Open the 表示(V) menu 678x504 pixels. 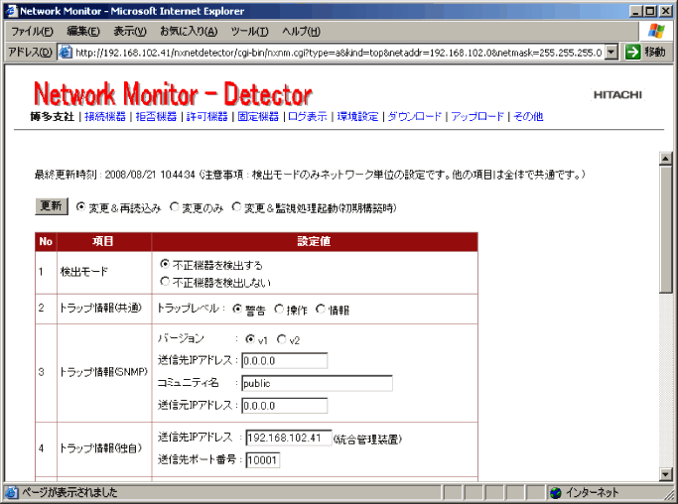click(x=130, y=31)
